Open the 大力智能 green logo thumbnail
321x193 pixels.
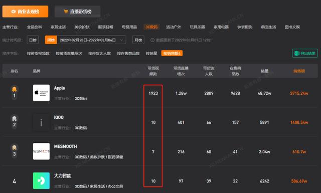point(41,180)
